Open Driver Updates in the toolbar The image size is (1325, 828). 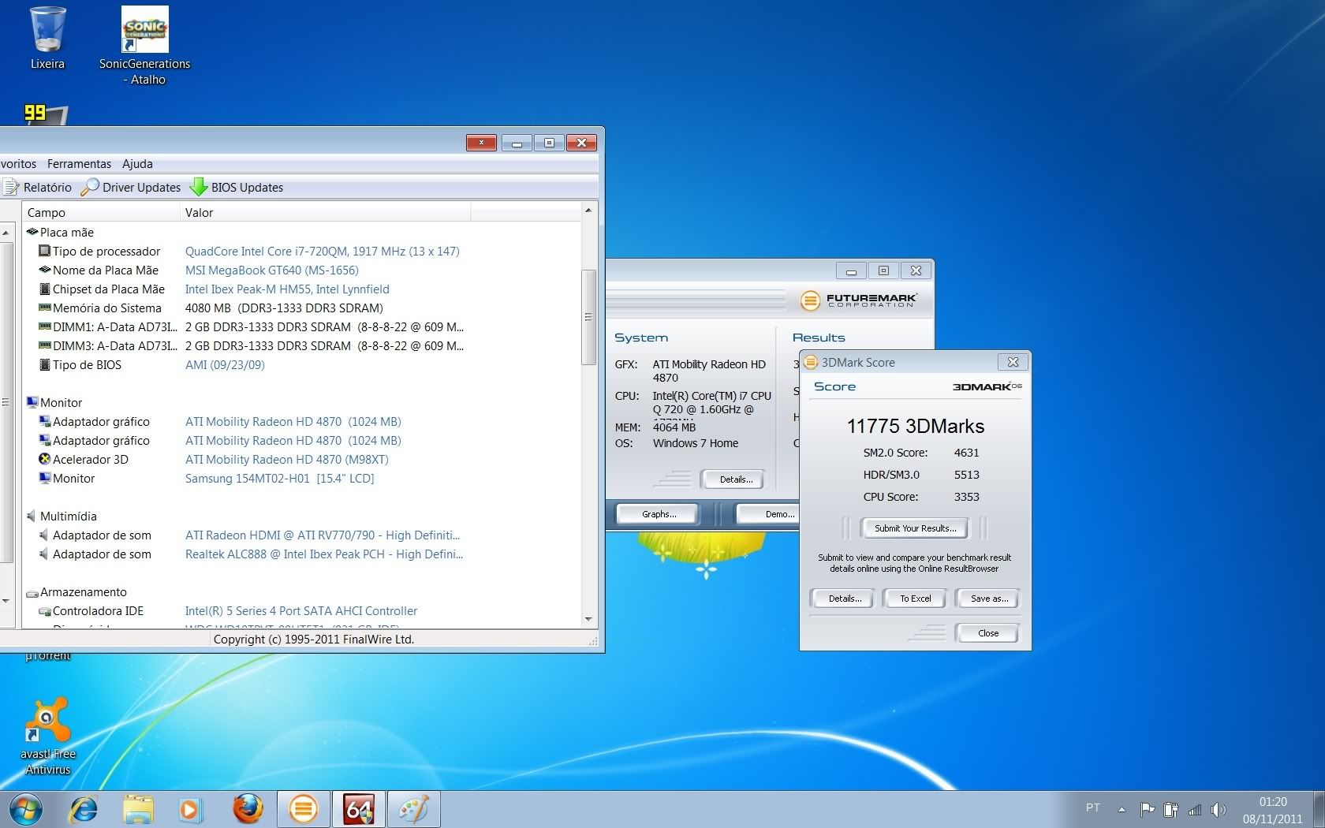[x=132, y=187]
